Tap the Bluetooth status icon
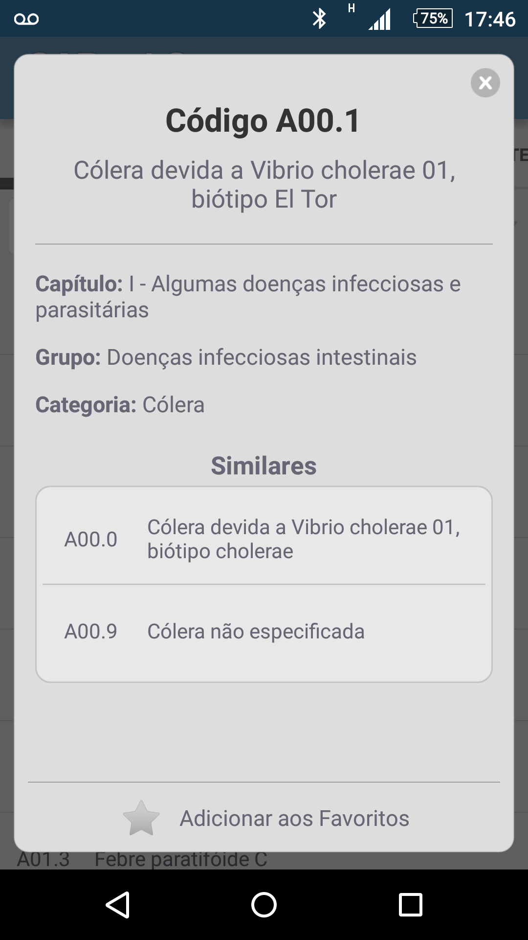 [x=319, y=19]
